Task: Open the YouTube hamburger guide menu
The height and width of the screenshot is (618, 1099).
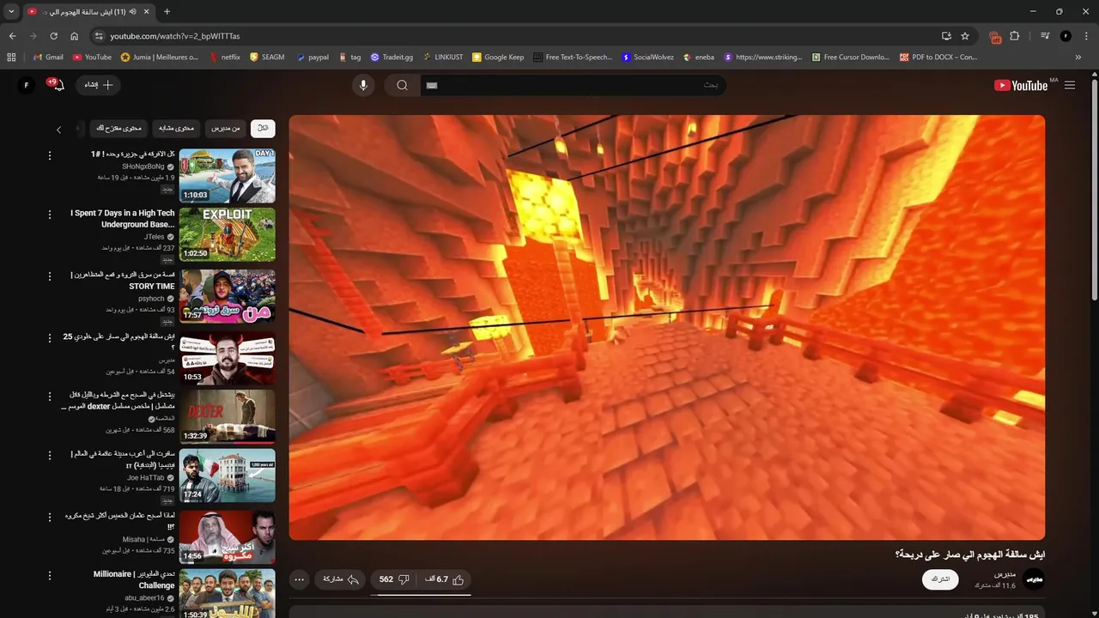Action: 1070,85
